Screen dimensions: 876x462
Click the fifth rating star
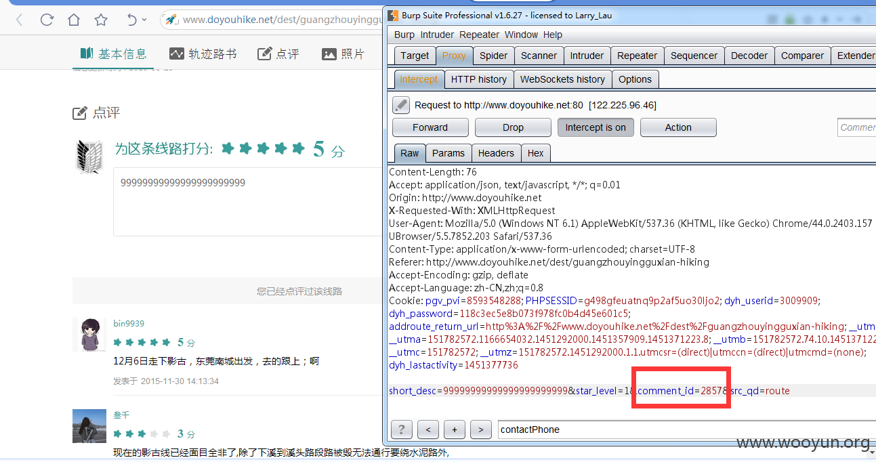(x=298, y=148)
